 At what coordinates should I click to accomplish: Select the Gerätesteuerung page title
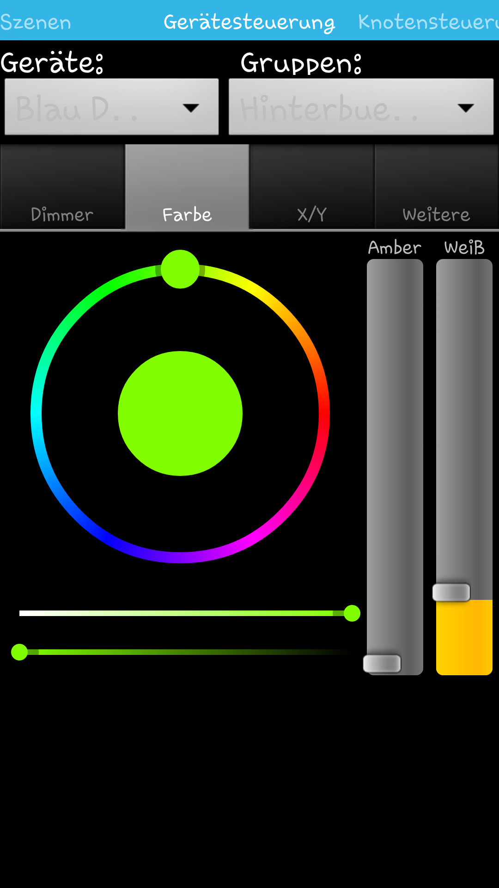click(x=249, y=22)
